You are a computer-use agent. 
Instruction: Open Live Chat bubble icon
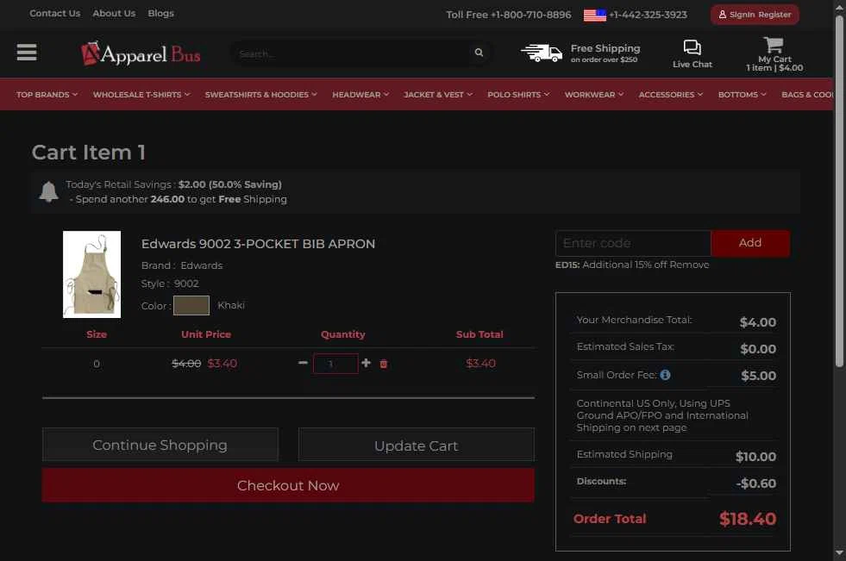click(x=692, y=47)
